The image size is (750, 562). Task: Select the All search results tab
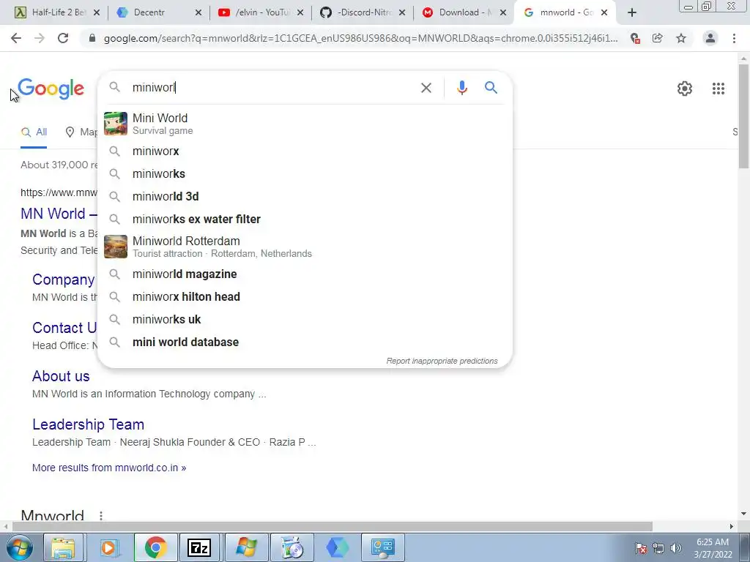click(34, 132)
